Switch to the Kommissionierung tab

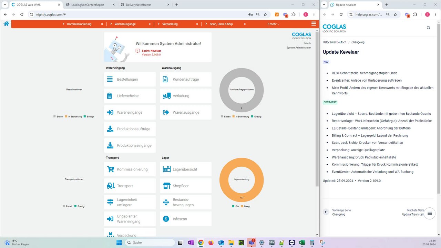pos(79,24)
